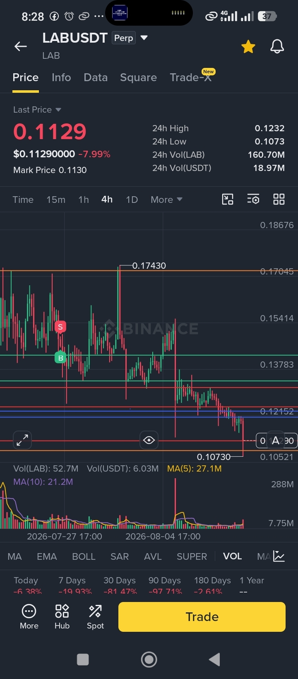Tap the 0.10730 low price label
The height and width of the screenshot is (679, 298).
pos(214,457)
